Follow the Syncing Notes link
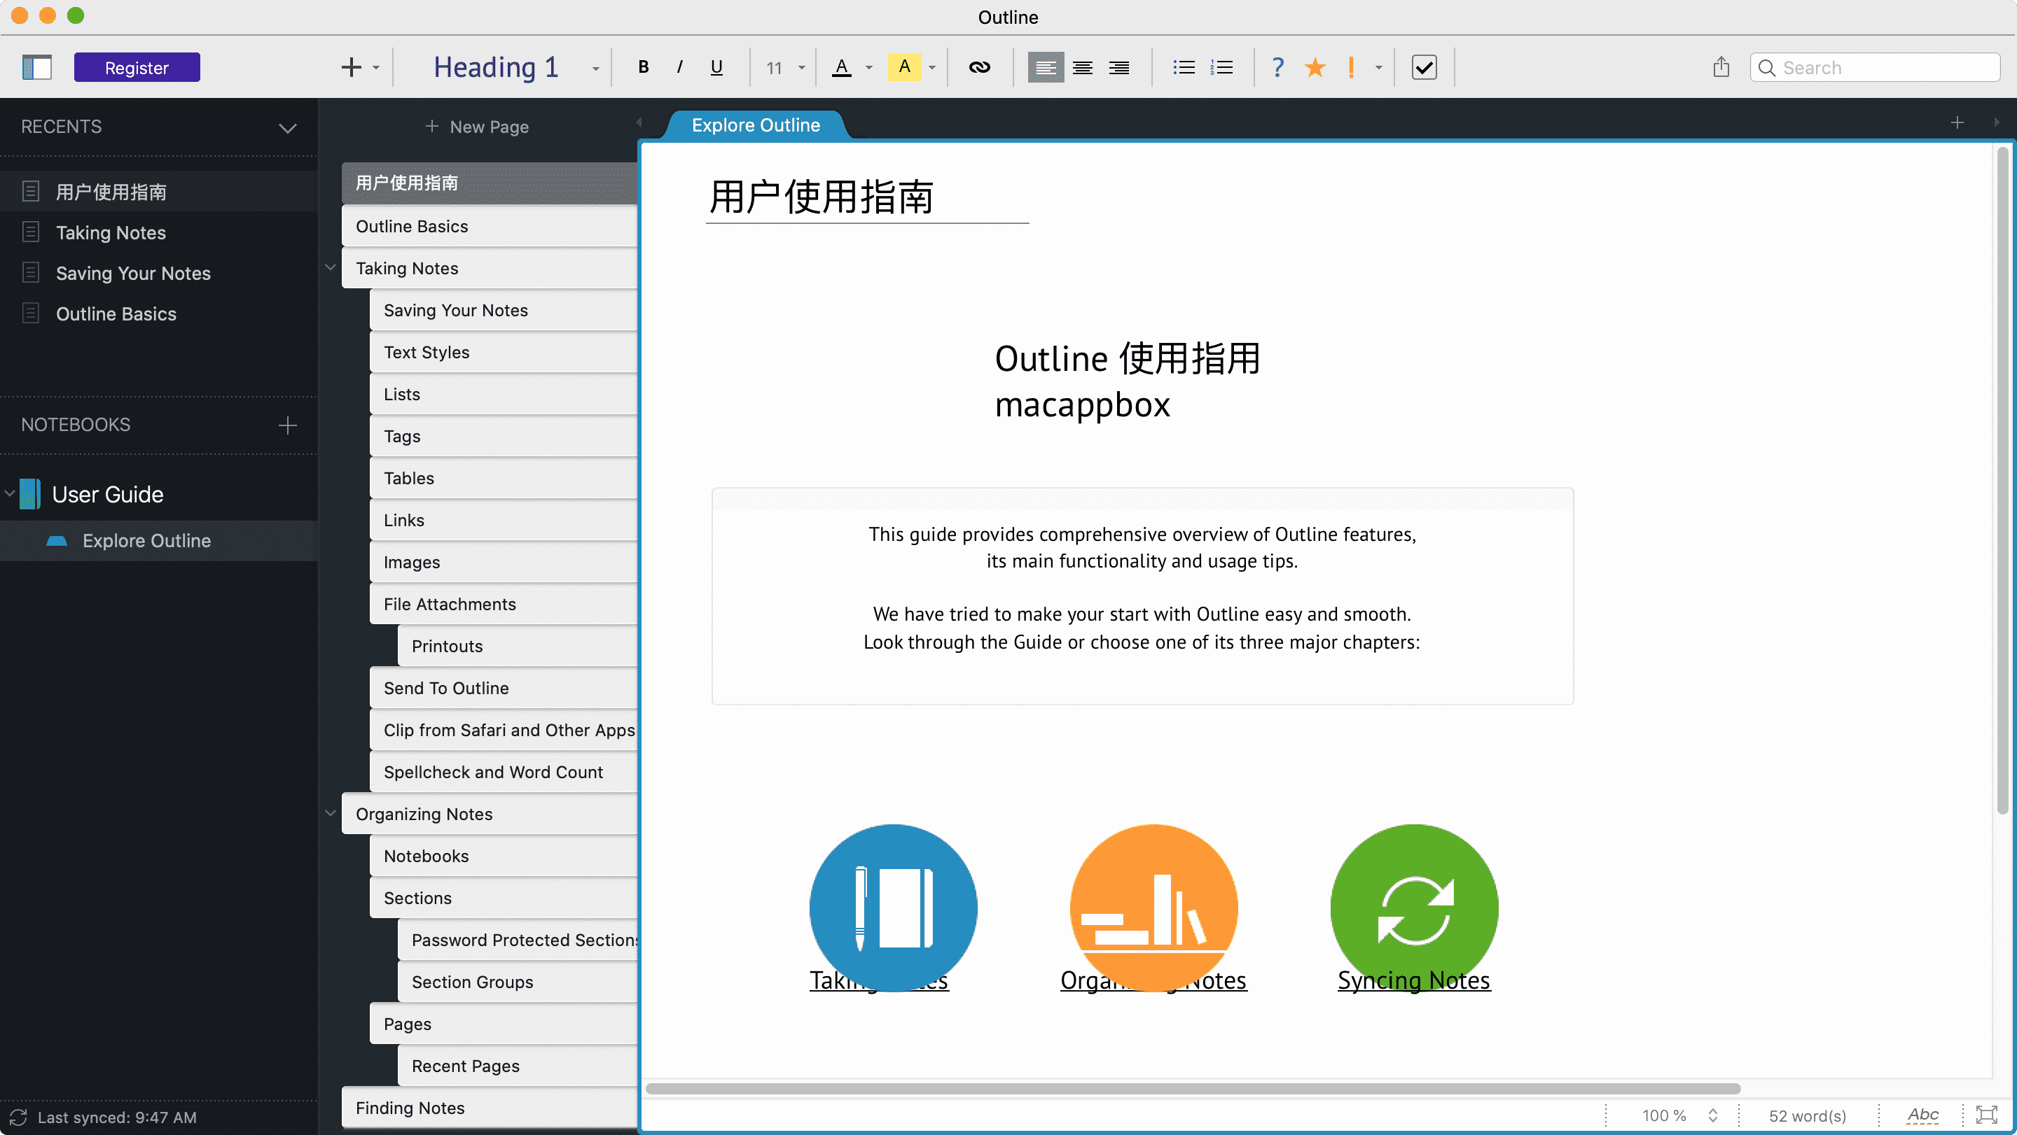Viewport: 2017px width, 1135px height. tap(1414, 981)
